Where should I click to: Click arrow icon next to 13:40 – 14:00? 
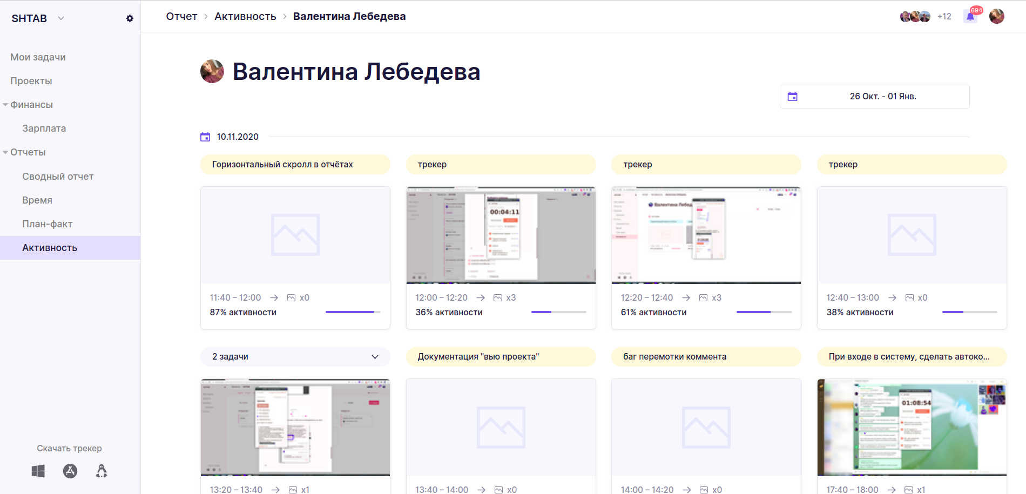482,490
